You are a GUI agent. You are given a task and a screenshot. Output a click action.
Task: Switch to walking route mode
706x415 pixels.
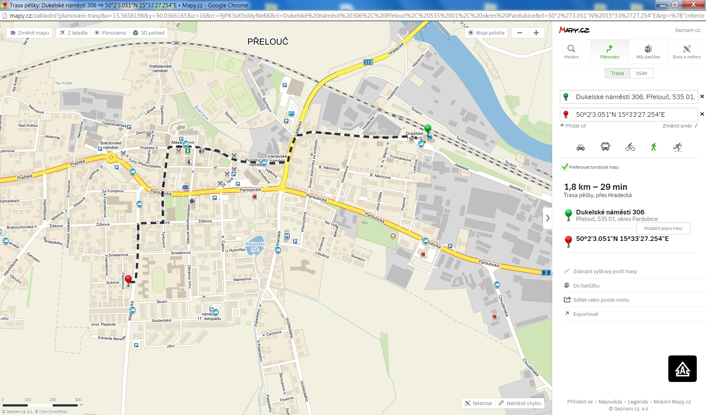coord(653,147)
